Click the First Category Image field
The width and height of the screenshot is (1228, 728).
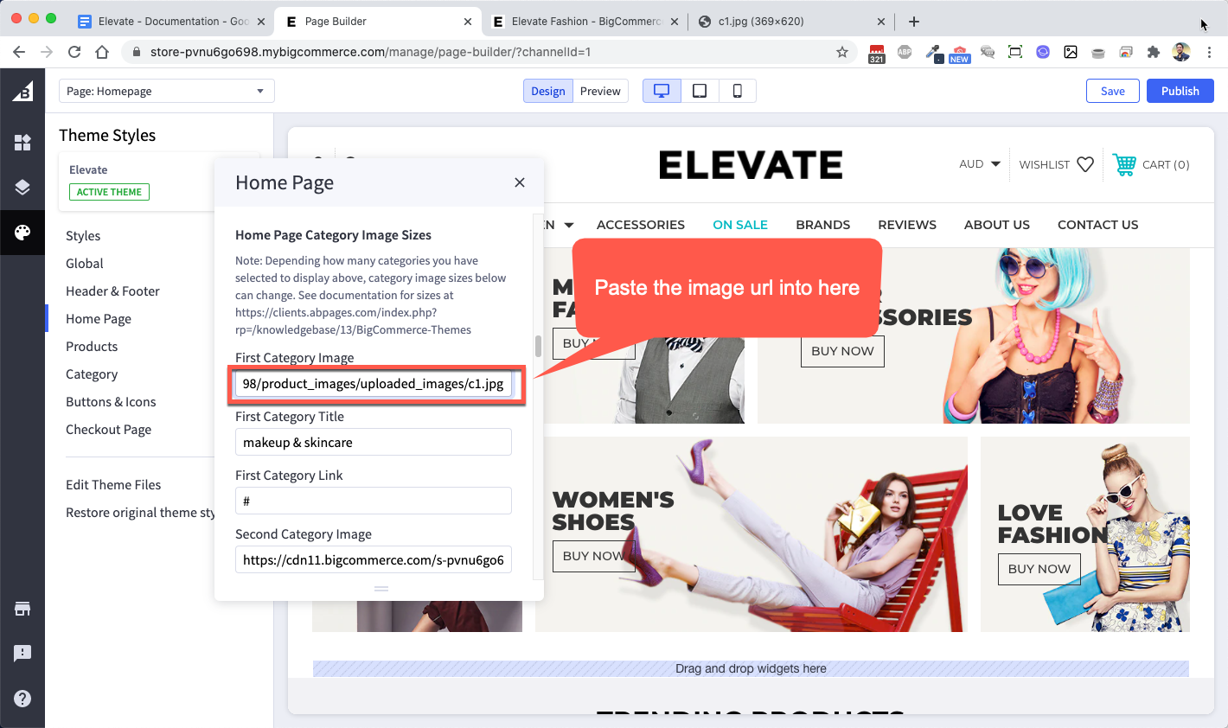374,384
